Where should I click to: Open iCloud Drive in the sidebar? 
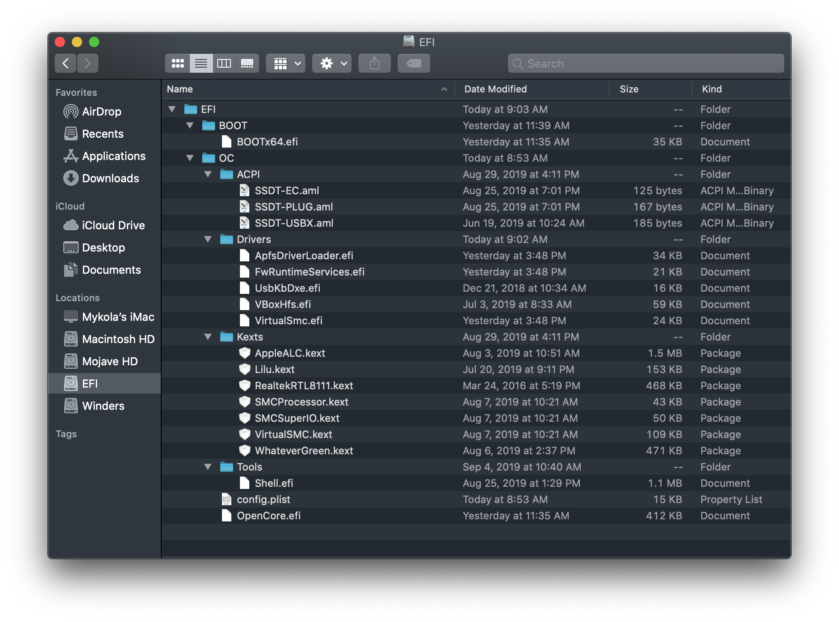pos(104,225)
